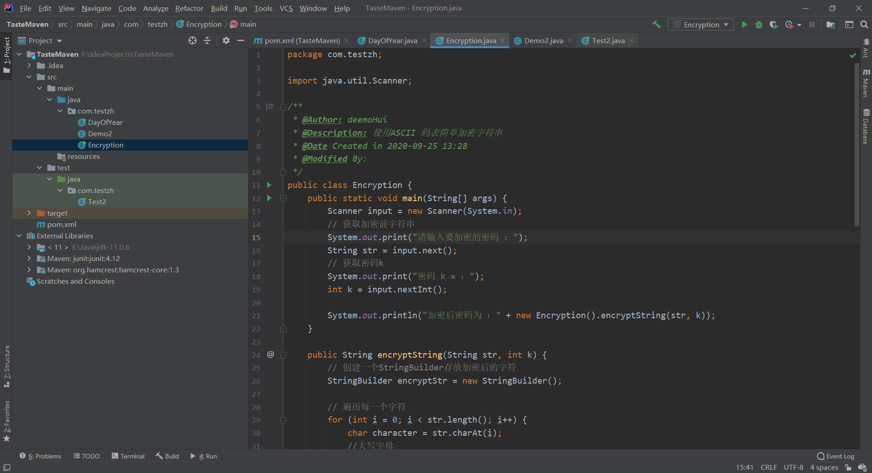Expand the .idea folder
The height and width of the screenshot is (473, 872).
29,65
